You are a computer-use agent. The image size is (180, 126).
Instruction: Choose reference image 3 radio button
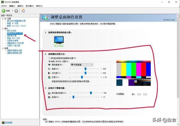coord(144,94)
